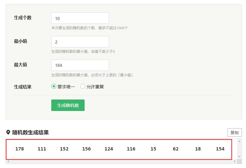Click the 生成个数 input field showing 10
This screenshot has height=168, width=246.
pos(80,18)
